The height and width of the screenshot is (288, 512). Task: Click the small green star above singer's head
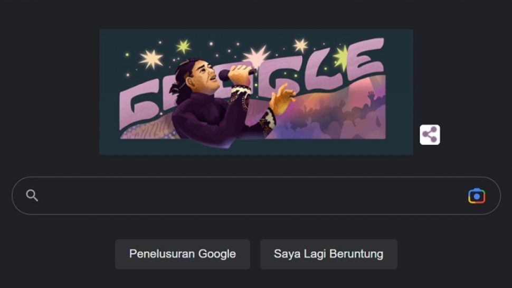pos(184,47)
